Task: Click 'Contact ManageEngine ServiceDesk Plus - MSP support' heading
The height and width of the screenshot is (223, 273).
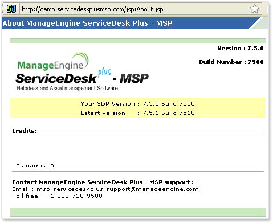Action: 103,182
